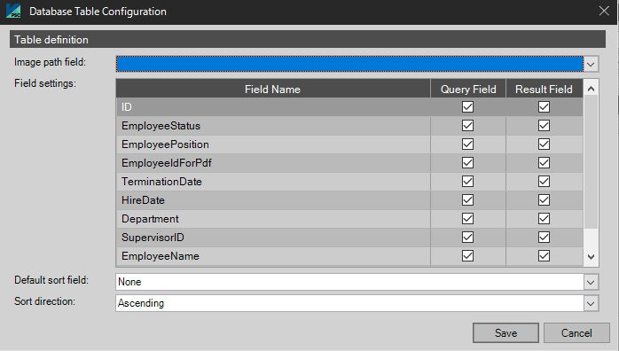Toggle Result Field for EmployeeIdForPdf
This screenshot has height=351, width=619.
(x=544, y=162)
